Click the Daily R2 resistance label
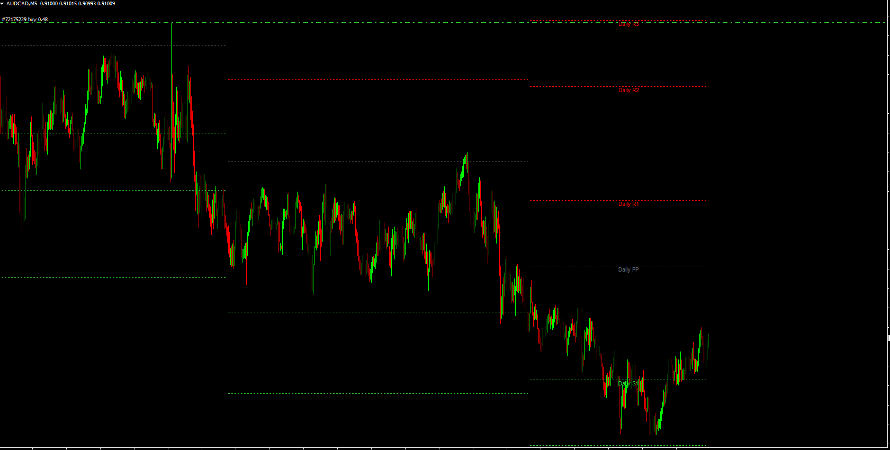The width and height of the screenshot is (890, 450). coord(628,91)
